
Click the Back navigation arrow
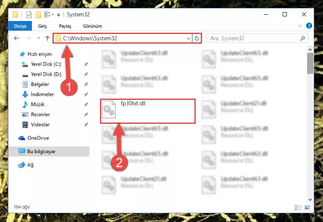click(16, 38)
